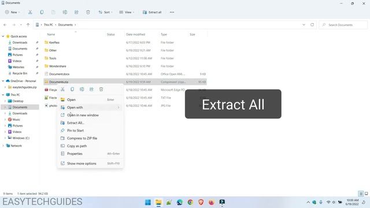
Task: Click the Refresh icon by the address bar
Action: 312,25
